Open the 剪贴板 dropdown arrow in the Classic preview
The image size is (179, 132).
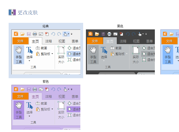coord(52,54)
